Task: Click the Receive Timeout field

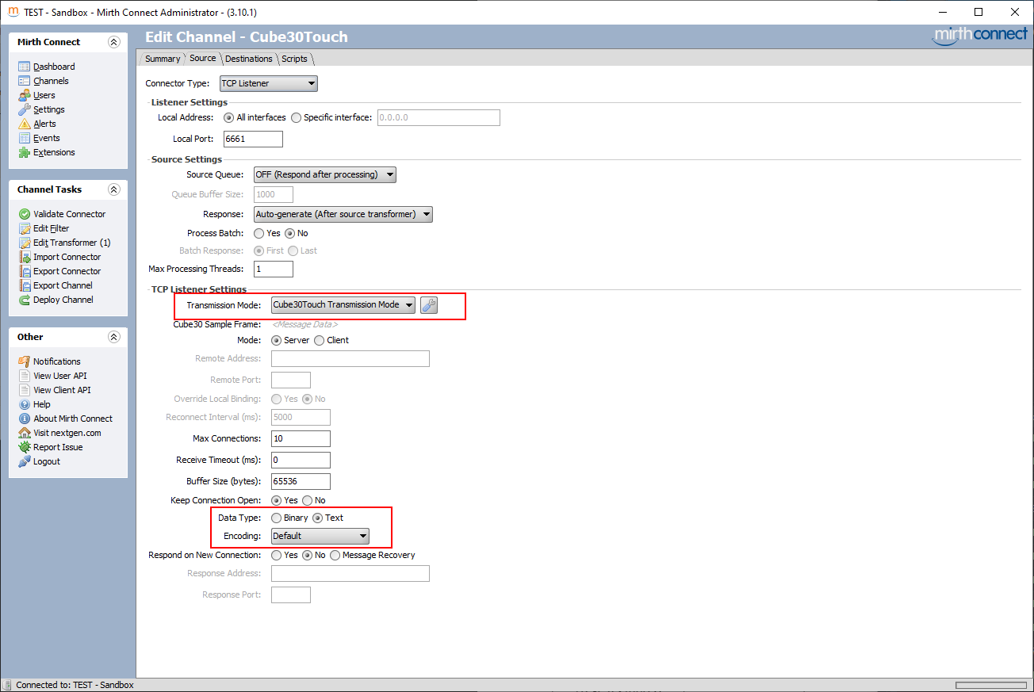Action: 301,460
